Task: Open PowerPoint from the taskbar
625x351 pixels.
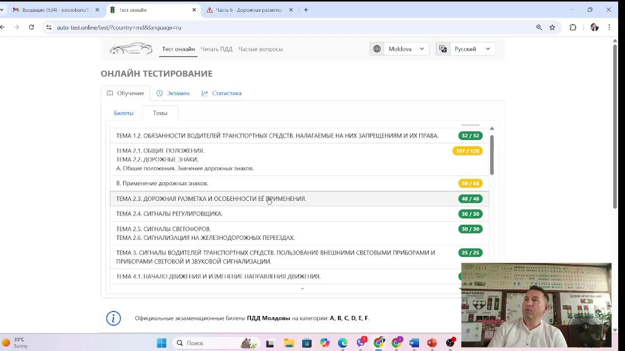Action: tap(432, 343)
